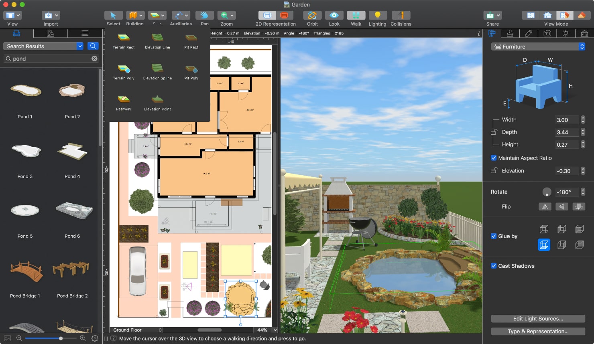Open the Share dropdown
This screenshot has height=344, width=594.
pyautogui.click(x=492, y=15)
